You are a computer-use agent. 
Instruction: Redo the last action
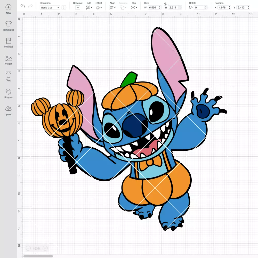coord(30,6)
